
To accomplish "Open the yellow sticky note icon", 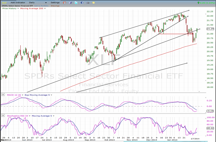I will (94, 3).
